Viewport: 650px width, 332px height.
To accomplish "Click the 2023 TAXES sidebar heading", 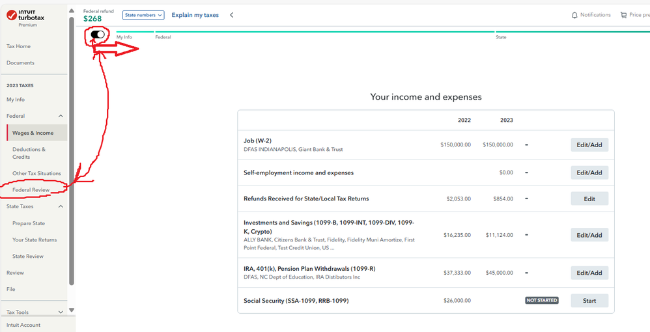I will pos(20,86).
